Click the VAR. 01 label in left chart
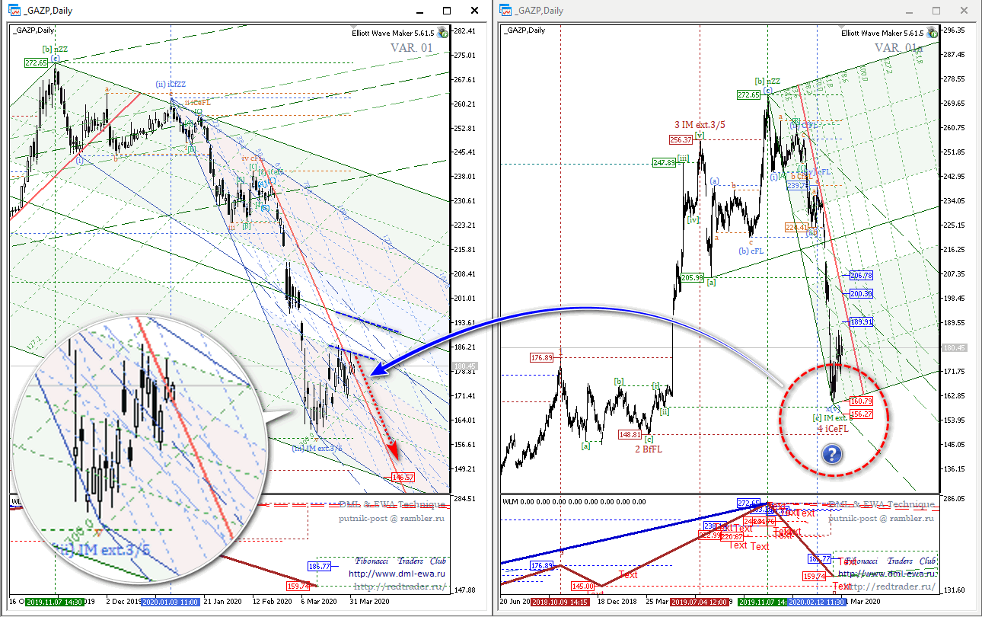 tap(412, 48)
